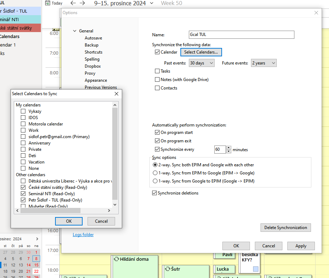Screen dimensions: 329x278
Task: Select 2-way sync radio option
Action: click(x=155, y=165)
